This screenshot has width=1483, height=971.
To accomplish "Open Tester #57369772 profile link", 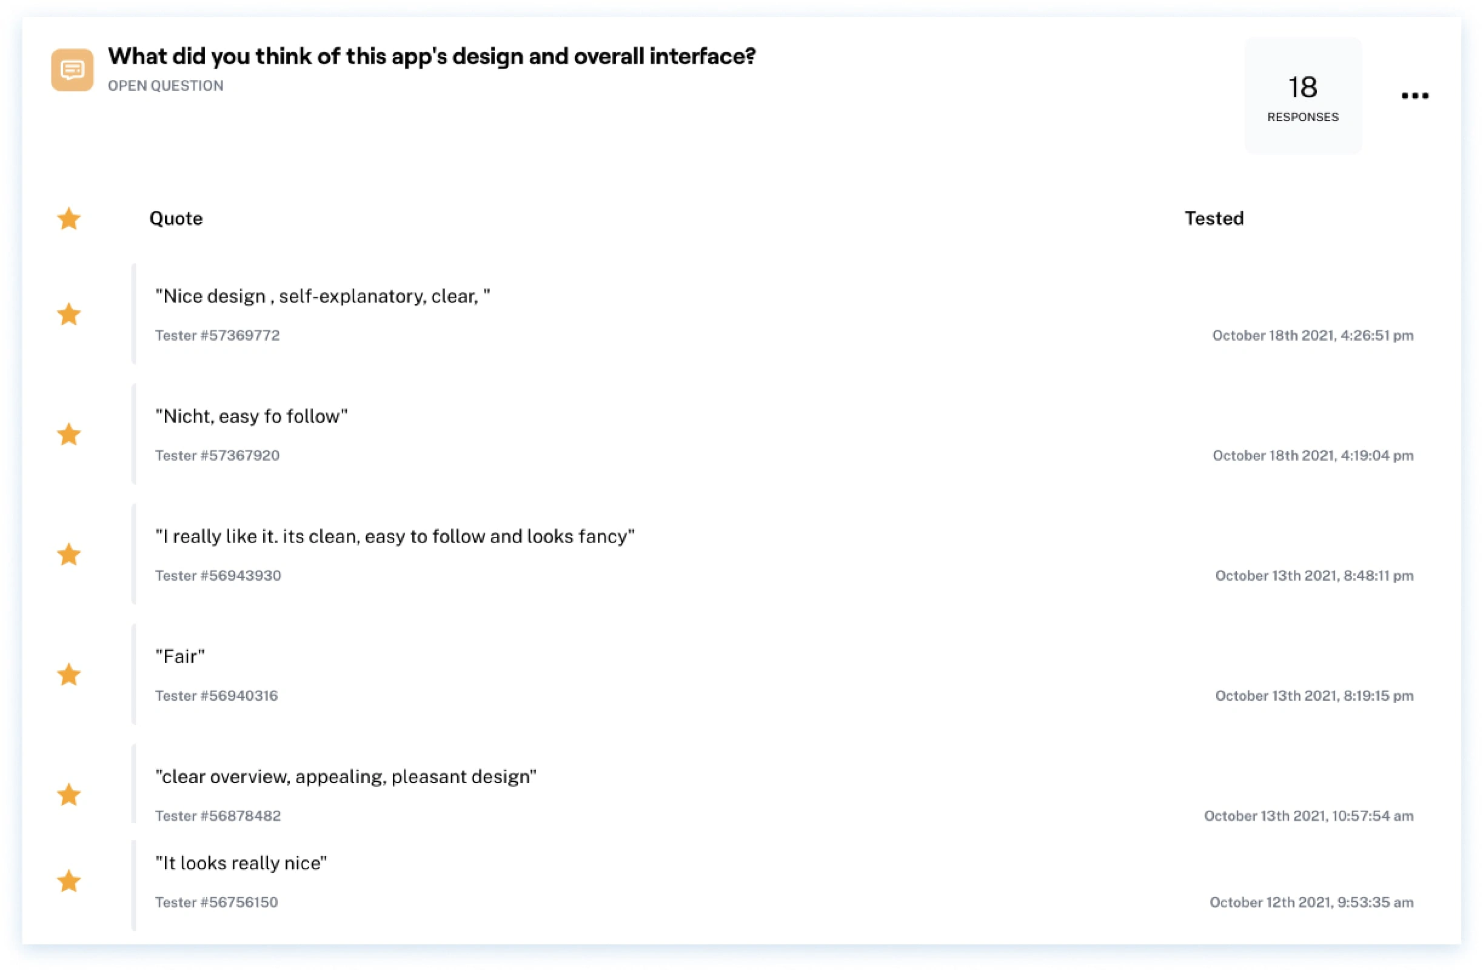I will click(x=218, y=336).
